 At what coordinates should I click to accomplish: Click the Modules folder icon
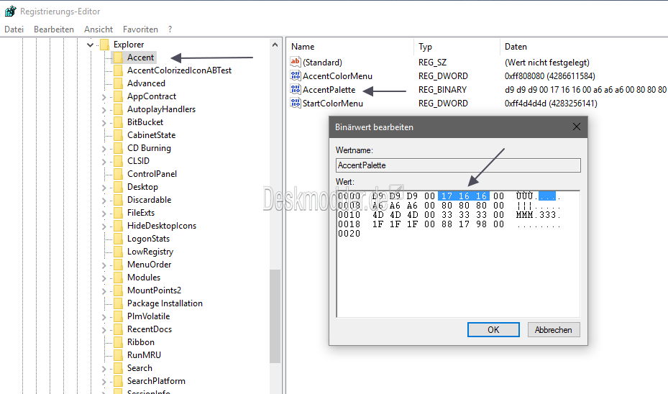119,278
